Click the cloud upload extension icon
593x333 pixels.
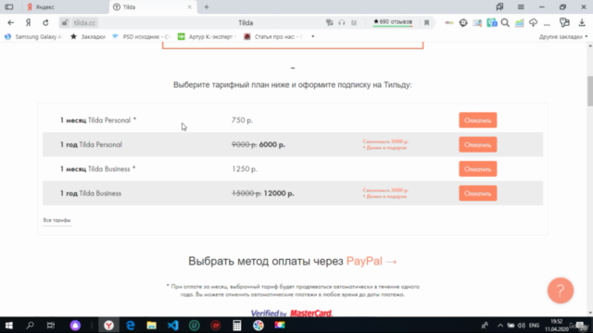pyautogui.click(x=534, y=22)
